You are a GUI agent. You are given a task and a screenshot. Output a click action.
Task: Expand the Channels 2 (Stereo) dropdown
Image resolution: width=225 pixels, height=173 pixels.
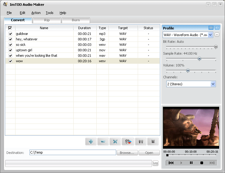pos(213,84)
